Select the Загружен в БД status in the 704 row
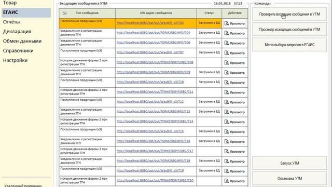Image resolution: width=332 pixels, height=187 pixels. [209, 33]
